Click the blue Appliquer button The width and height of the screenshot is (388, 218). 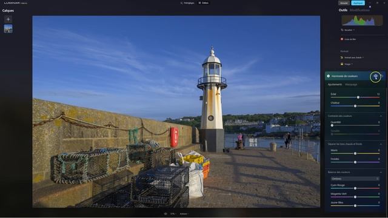358,3
